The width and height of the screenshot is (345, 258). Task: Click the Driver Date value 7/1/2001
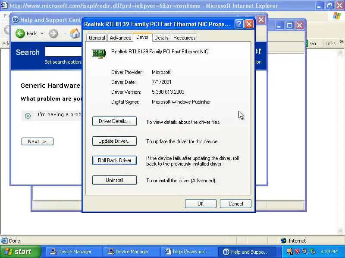(x=161, y=82)
